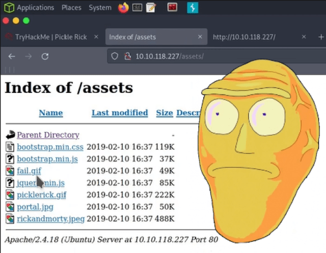Close the Index of /assets tab

(x=200, y=37)
